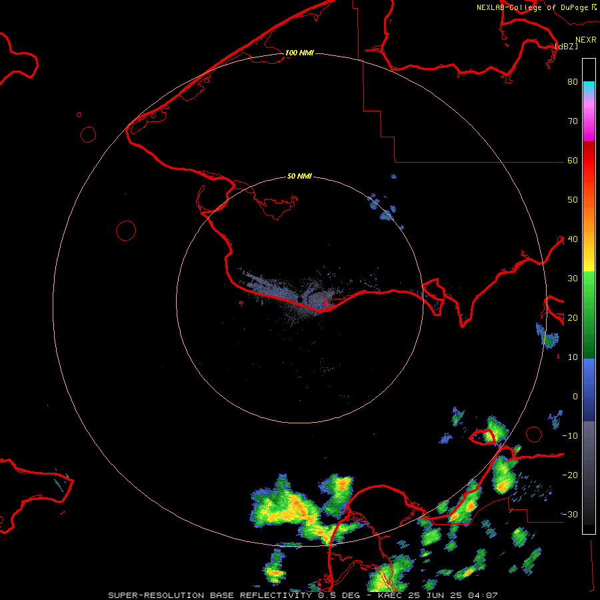Image resolution: width=600 pixels, height=600 pixels.
Task: Click the 50 value on the dBZ scale
Action: [573, 200]
